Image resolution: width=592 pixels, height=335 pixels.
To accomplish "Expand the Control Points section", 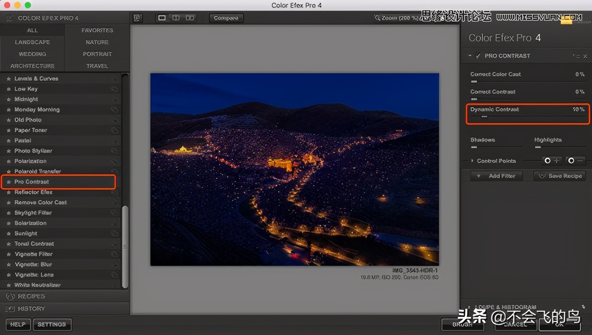I will [473, 161].
